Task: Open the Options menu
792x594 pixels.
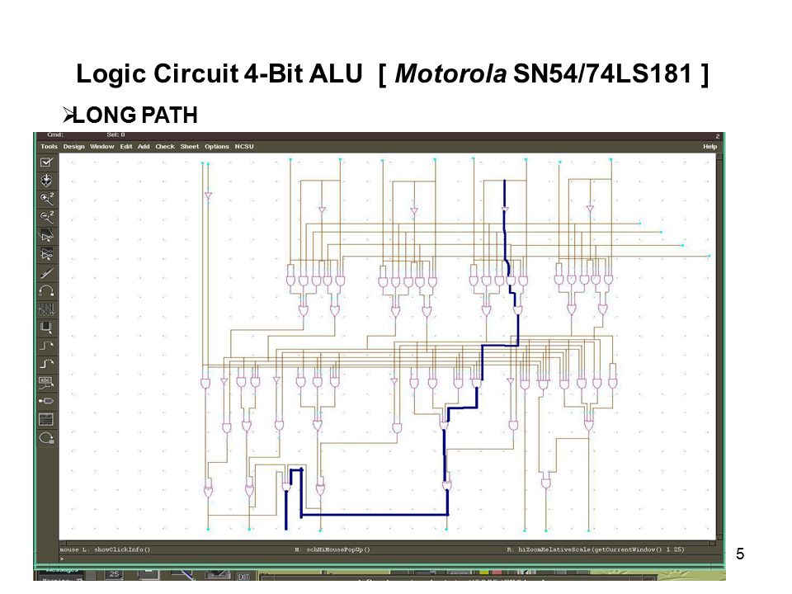Action: [x=217, y=147]
